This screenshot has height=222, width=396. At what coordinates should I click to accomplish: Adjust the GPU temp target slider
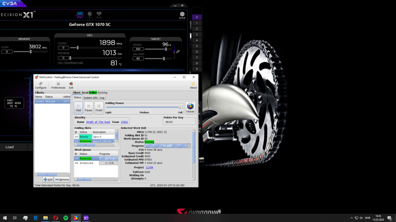[164, 58]
